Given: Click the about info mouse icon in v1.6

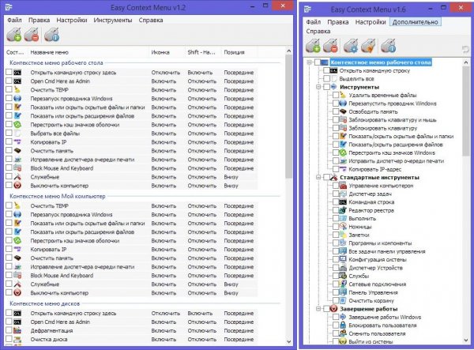Looking at the screenshot, I should (x=389, y=46).
